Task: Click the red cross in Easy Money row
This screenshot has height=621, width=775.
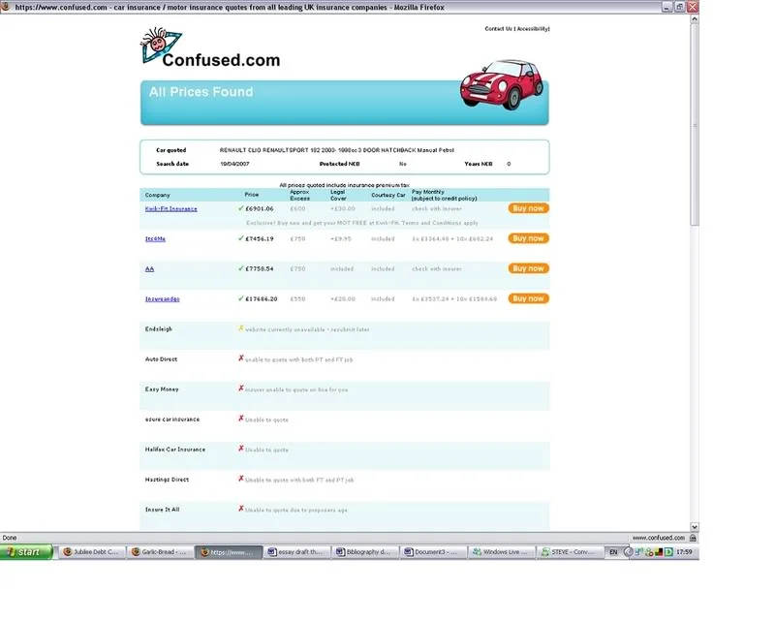Action: pos(241,388)
